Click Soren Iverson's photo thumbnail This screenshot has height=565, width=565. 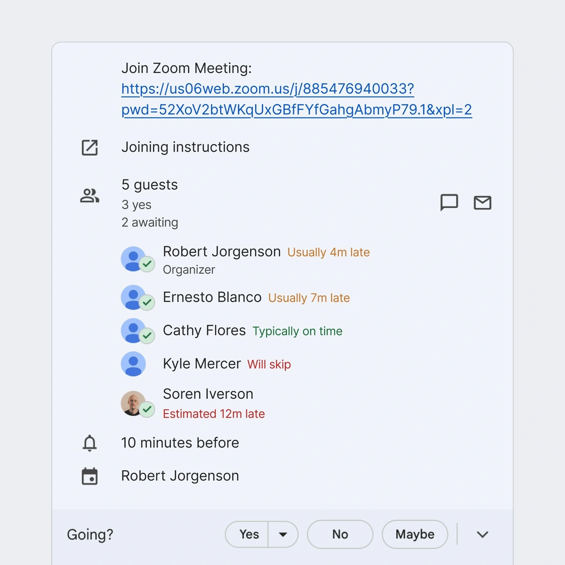[x=133, y=403]
